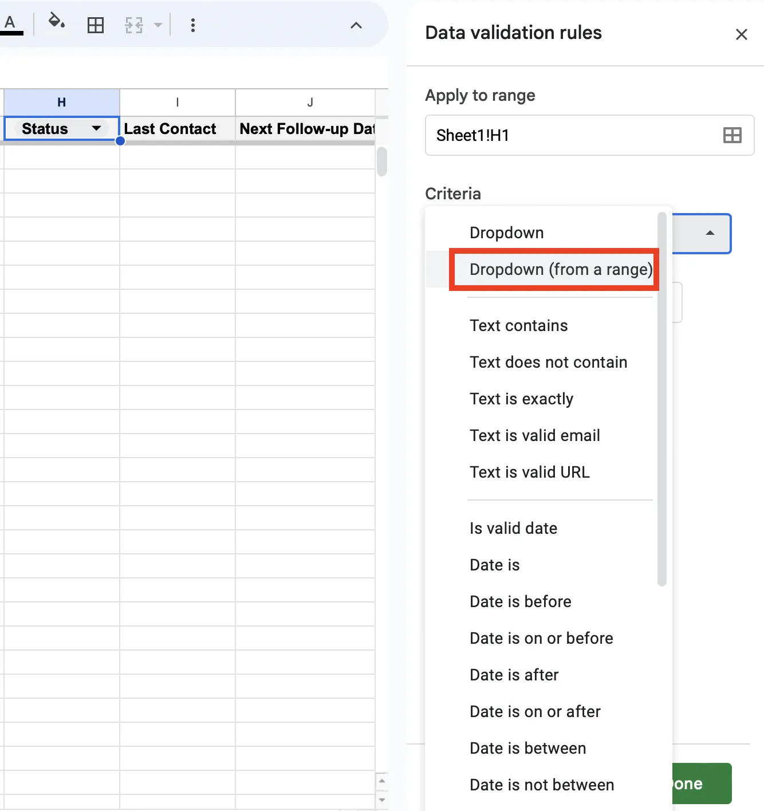Select column H header

coord(62,103)
